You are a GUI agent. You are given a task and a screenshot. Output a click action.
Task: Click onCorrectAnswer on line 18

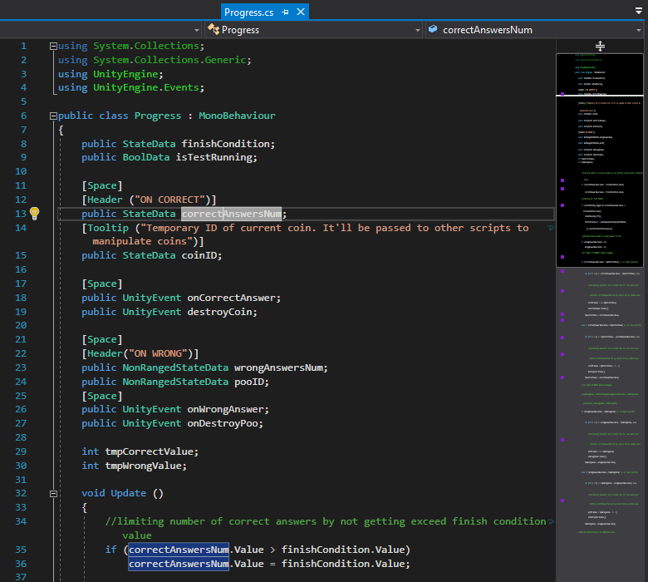coord(231,298)
